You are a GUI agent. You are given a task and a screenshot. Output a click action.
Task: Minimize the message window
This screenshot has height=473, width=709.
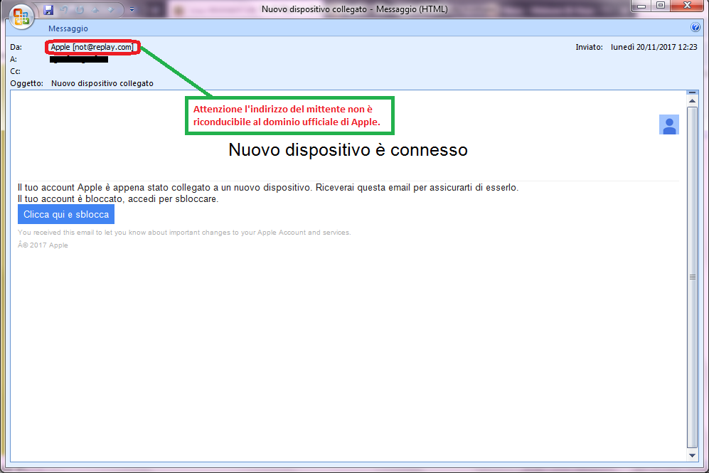click(641, 6)
